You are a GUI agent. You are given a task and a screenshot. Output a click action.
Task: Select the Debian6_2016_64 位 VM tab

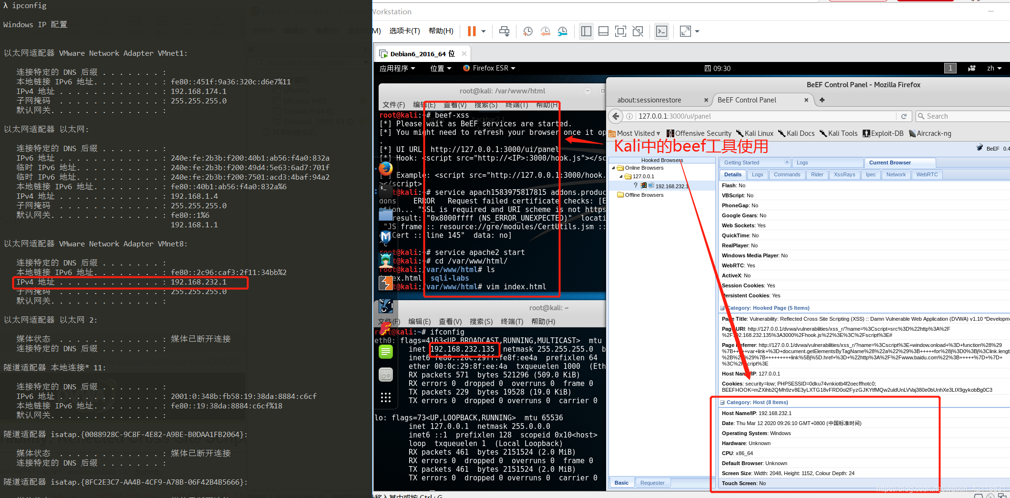tap(422, 54)
